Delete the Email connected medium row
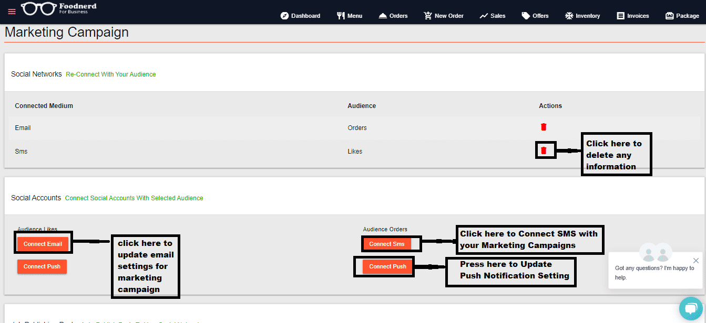This screenshot has width=706, height=323. 544,127
